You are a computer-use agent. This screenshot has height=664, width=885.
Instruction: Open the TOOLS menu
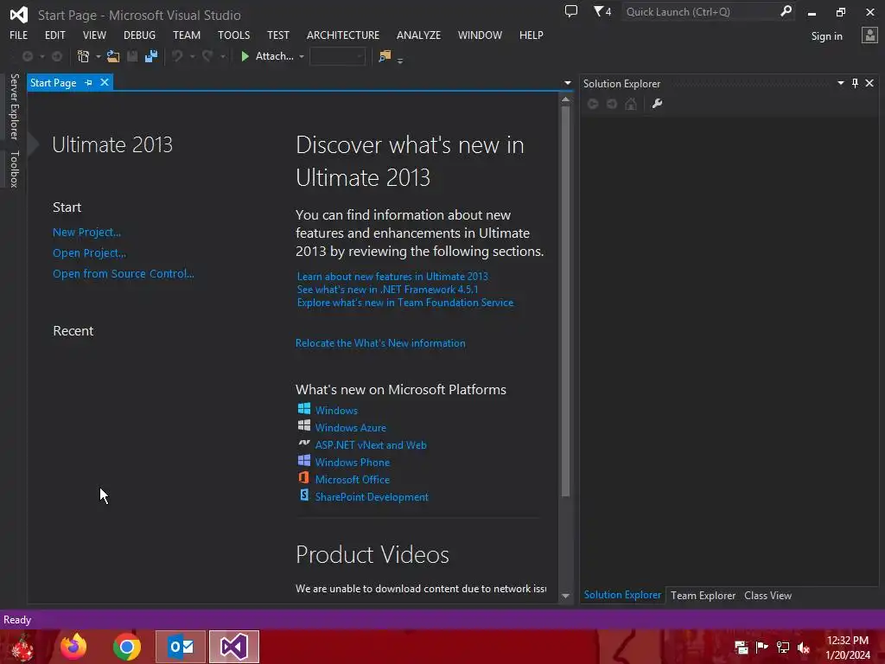(233, 35)
